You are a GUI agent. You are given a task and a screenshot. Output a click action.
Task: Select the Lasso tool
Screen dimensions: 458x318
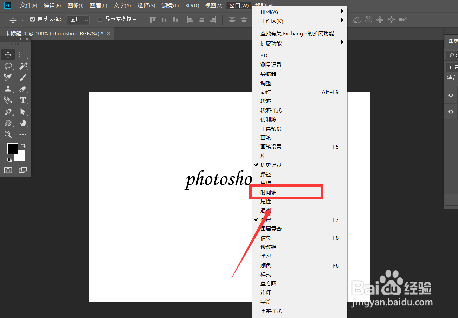click(x=8, y=66)
